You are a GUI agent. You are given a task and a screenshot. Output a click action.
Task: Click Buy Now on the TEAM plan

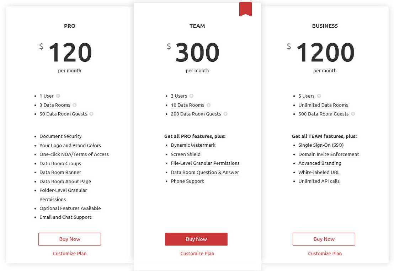coord(196,239)
